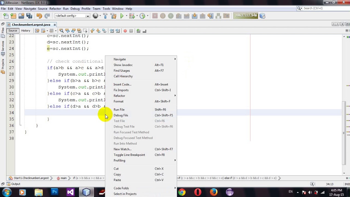Click the Clean and Build icon
Viewport: 350px width, 197px height.
point(113,16)
